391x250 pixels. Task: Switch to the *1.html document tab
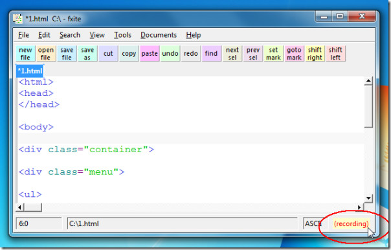point(30,71)
